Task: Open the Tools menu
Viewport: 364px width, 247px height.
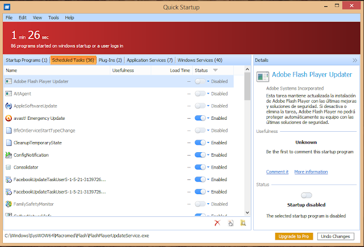Action: [53, 18]
